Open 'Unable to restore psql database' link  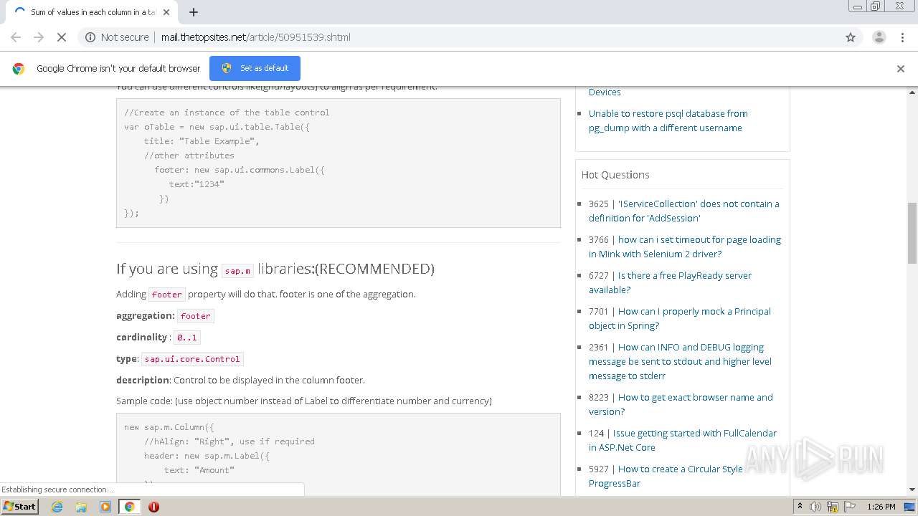668,120
